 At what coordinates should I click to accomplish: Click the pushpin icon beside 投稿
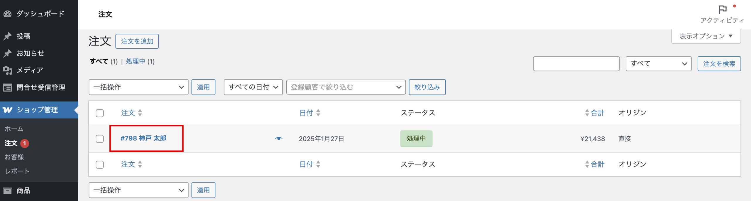point(7,36)
